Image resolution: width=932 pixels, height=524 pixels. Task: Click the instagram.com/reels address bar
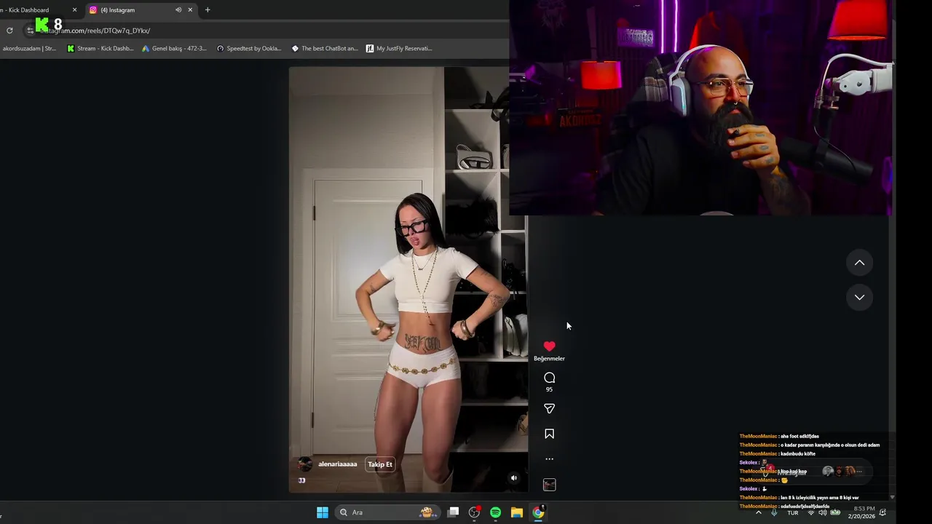266,31
